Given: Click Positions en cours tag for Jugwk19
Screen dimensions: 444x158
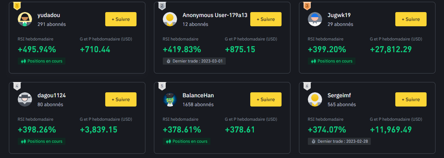Looking at the screenshot, I should [332, 61].
